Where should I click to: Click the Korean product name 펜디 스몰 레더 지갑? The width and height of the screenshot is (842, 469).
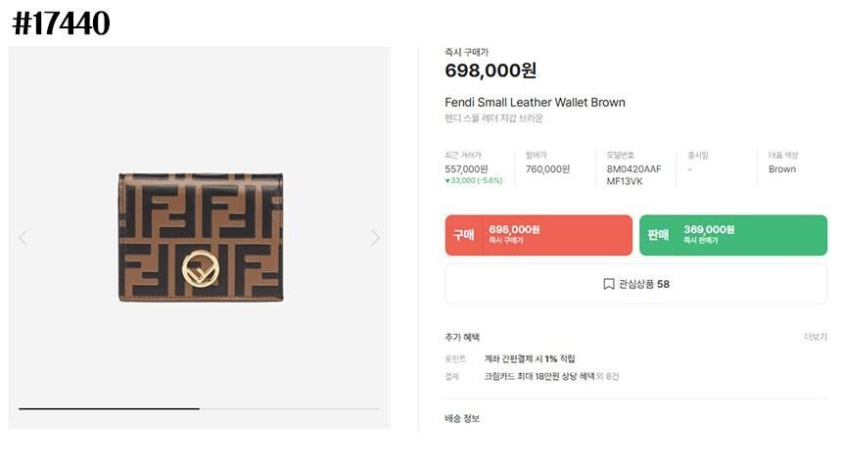click(493, 118)
